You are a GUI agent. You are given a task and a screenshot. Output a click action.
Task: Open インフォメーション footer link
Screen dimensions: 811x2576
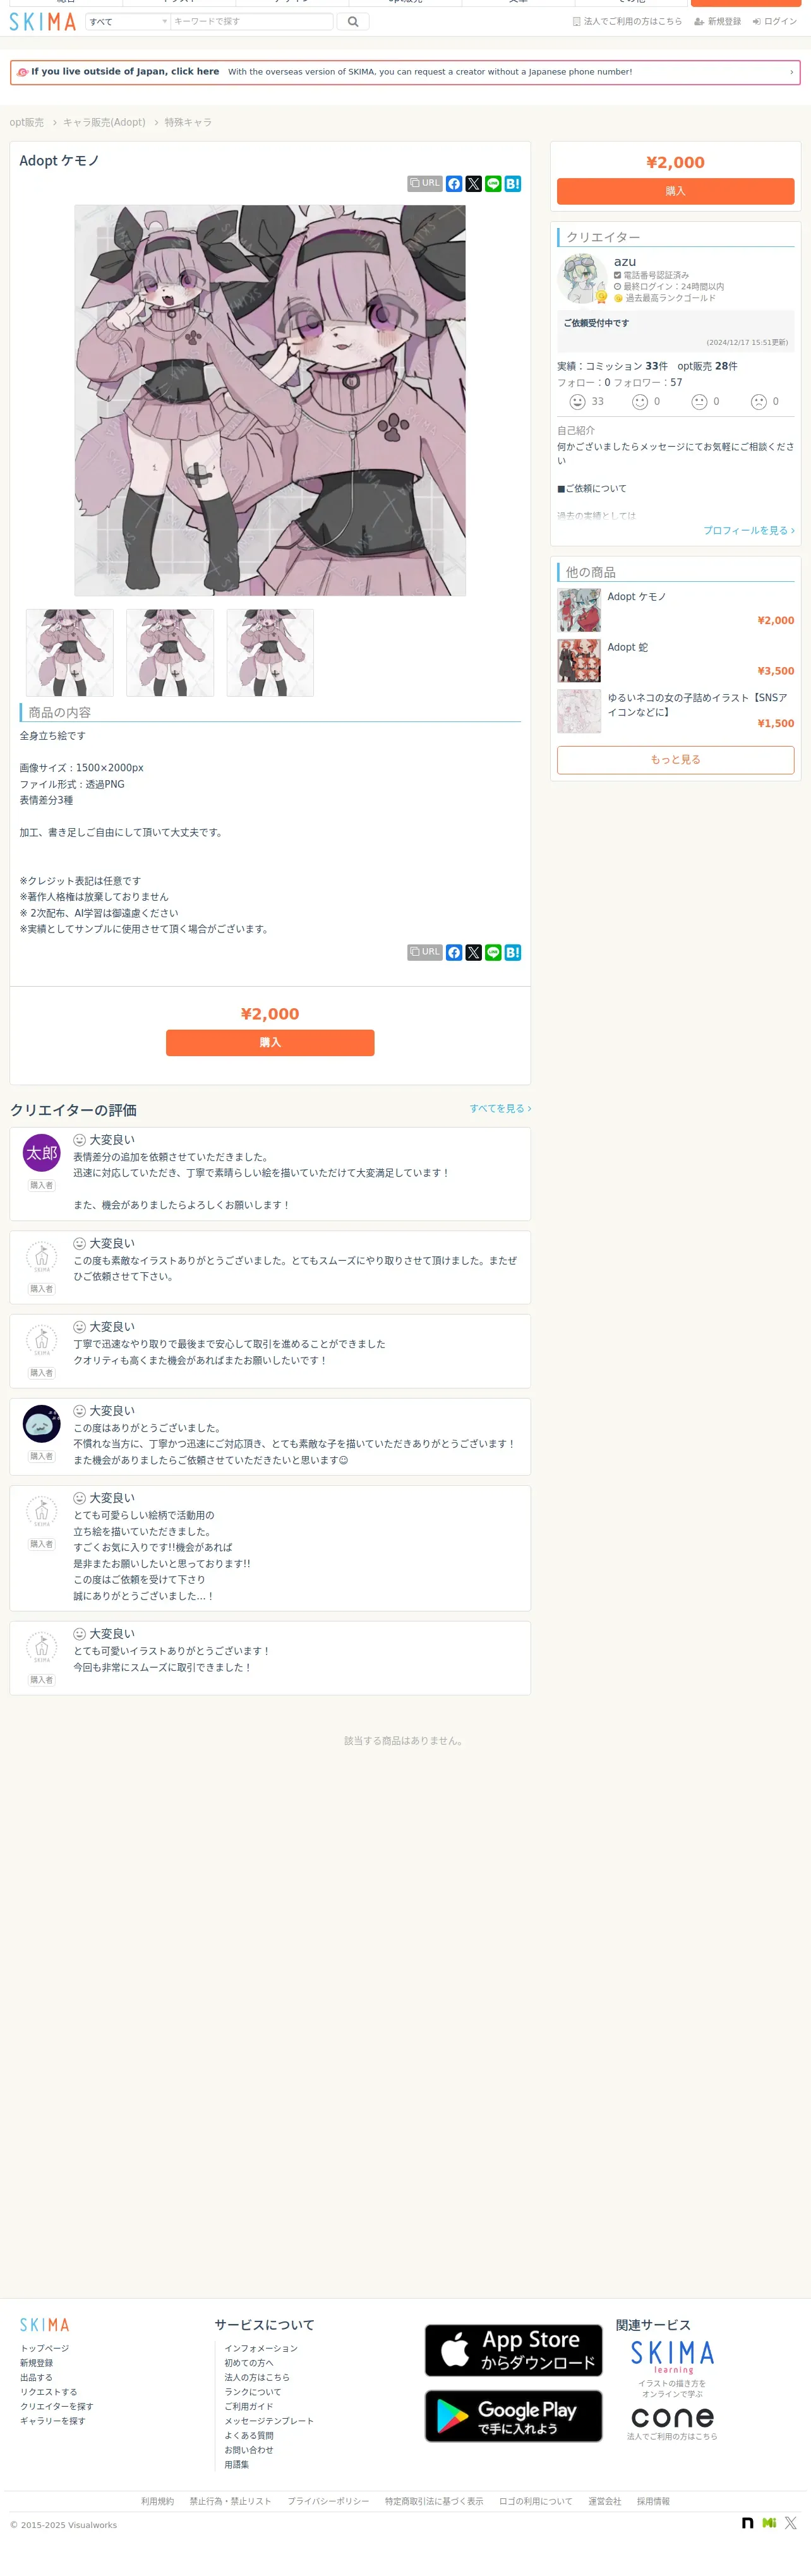coord(261,2349)
